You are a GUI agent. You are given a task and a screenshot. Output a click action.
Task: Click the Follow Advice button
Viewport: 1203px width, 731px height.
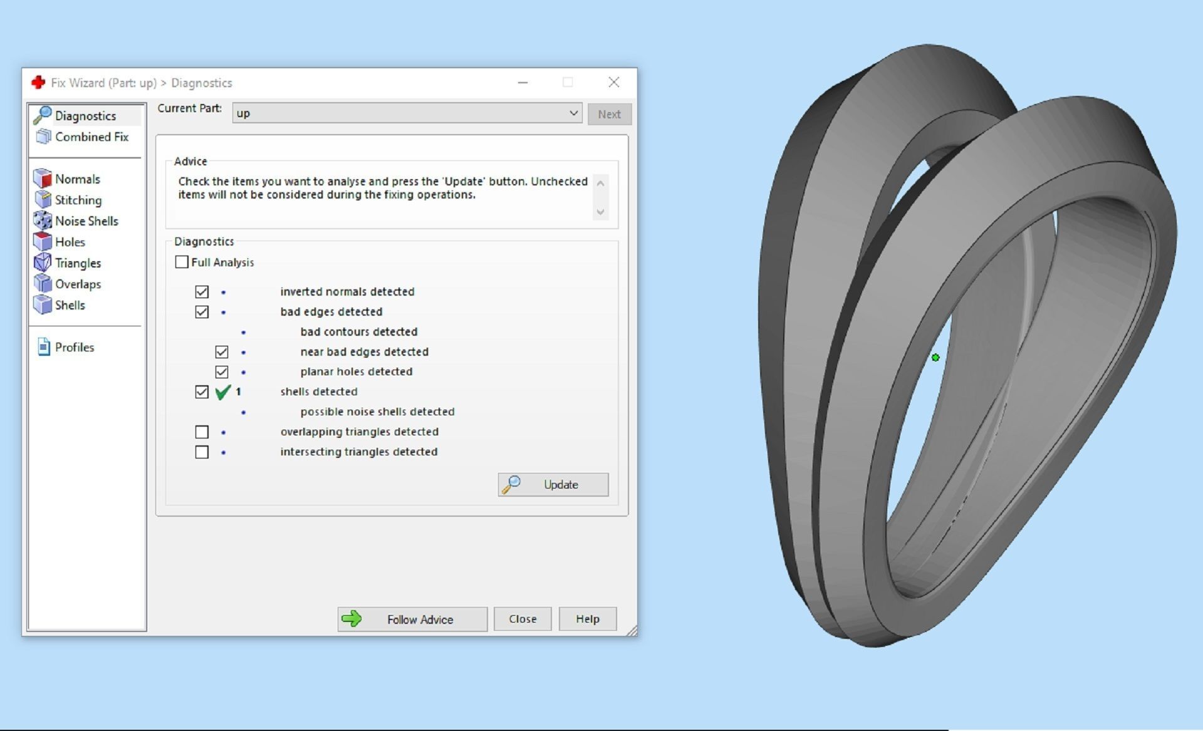(x=412, y=620)
